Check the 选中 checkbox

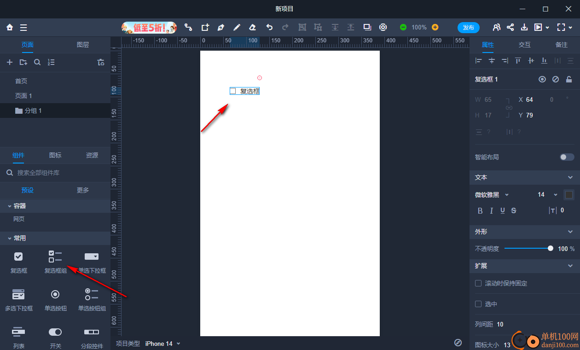click(478, 304)
